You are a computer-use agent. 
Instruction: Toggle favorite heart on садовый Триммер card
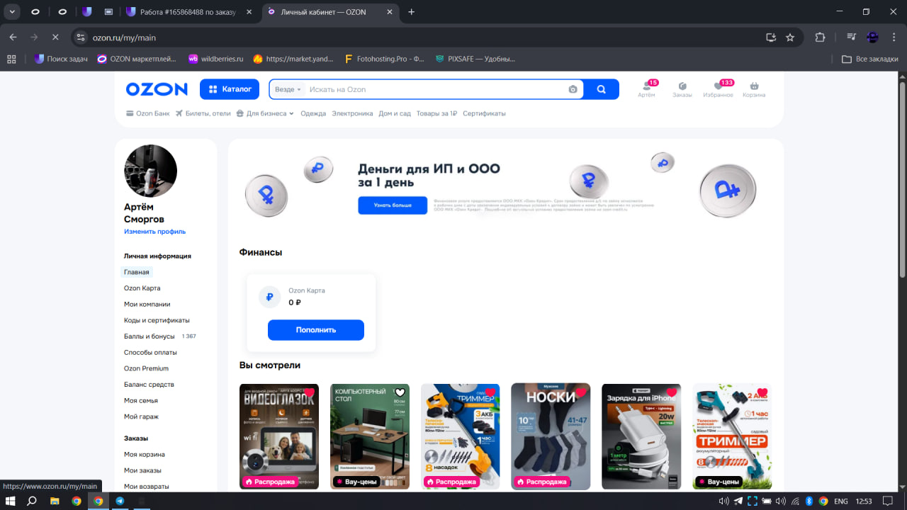click(x=762, y=393)
